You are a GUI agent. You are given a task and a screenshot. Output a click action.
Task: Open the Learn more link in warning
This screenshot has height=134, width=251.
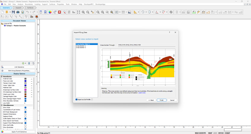pos(142,93)
